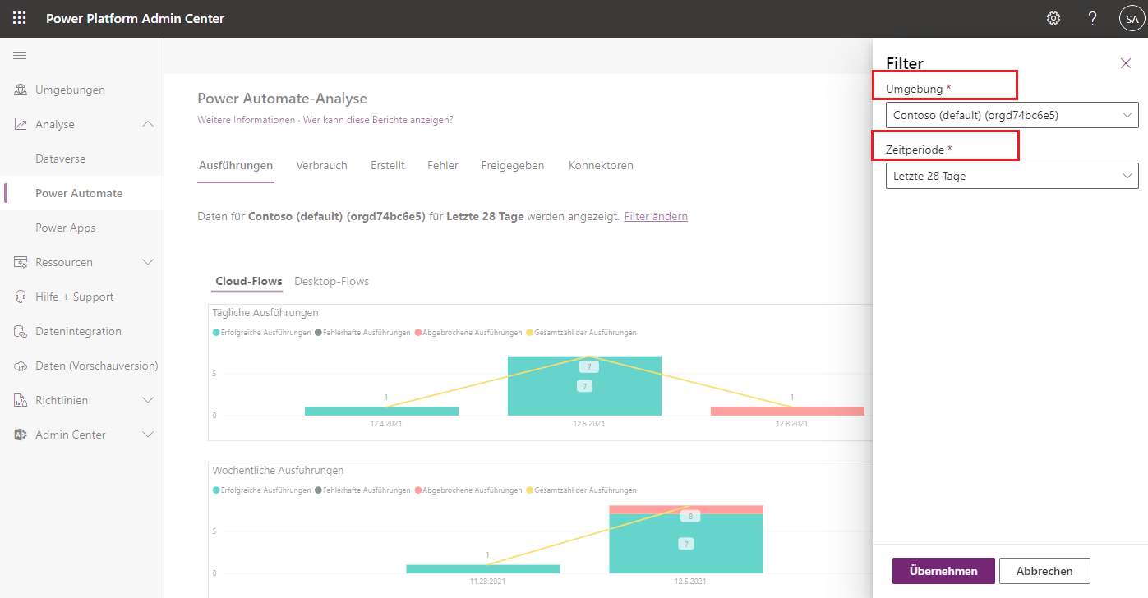Click the Abbrechen button
Image resolution: width=1148 pixels, height=598 pixels.
coord(1044,571)
